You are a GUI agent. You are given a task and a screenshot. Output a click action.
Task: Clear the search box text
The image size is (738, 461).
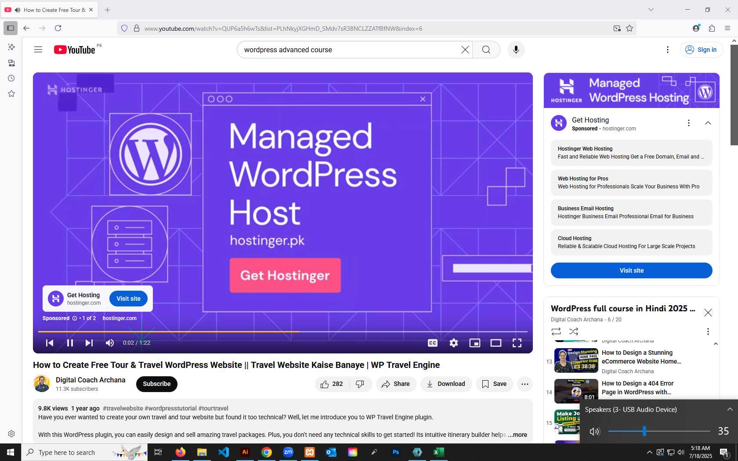[x=465, y=50]
